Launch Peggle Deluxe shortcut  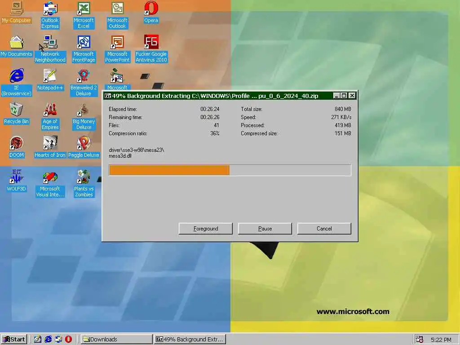84,147
